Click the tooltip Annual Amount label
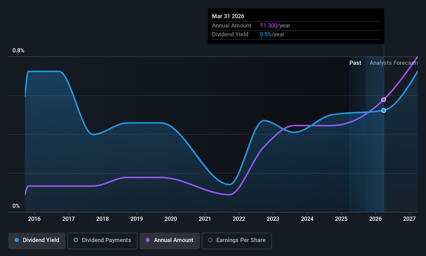Image resolution: width=426 pixels, height=256 pixels. coord(231,26)
